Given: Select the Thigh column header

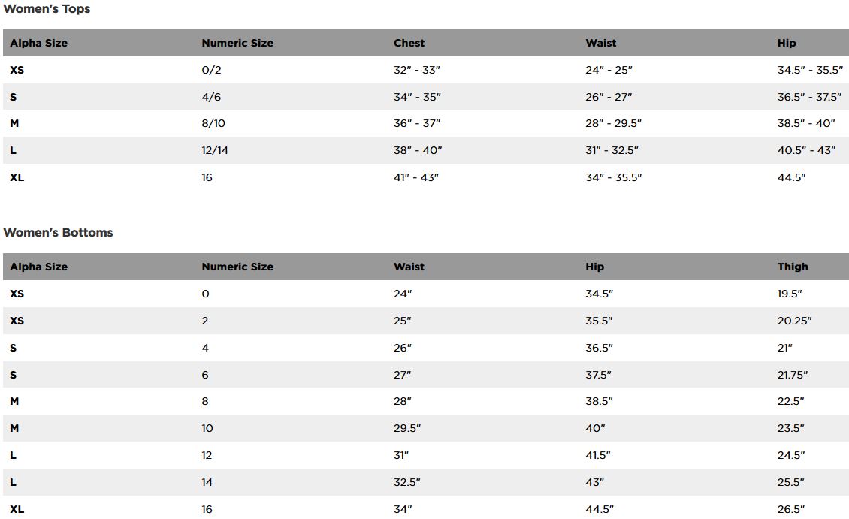Looking at the screenshot, I should click(x=793, y=267).
